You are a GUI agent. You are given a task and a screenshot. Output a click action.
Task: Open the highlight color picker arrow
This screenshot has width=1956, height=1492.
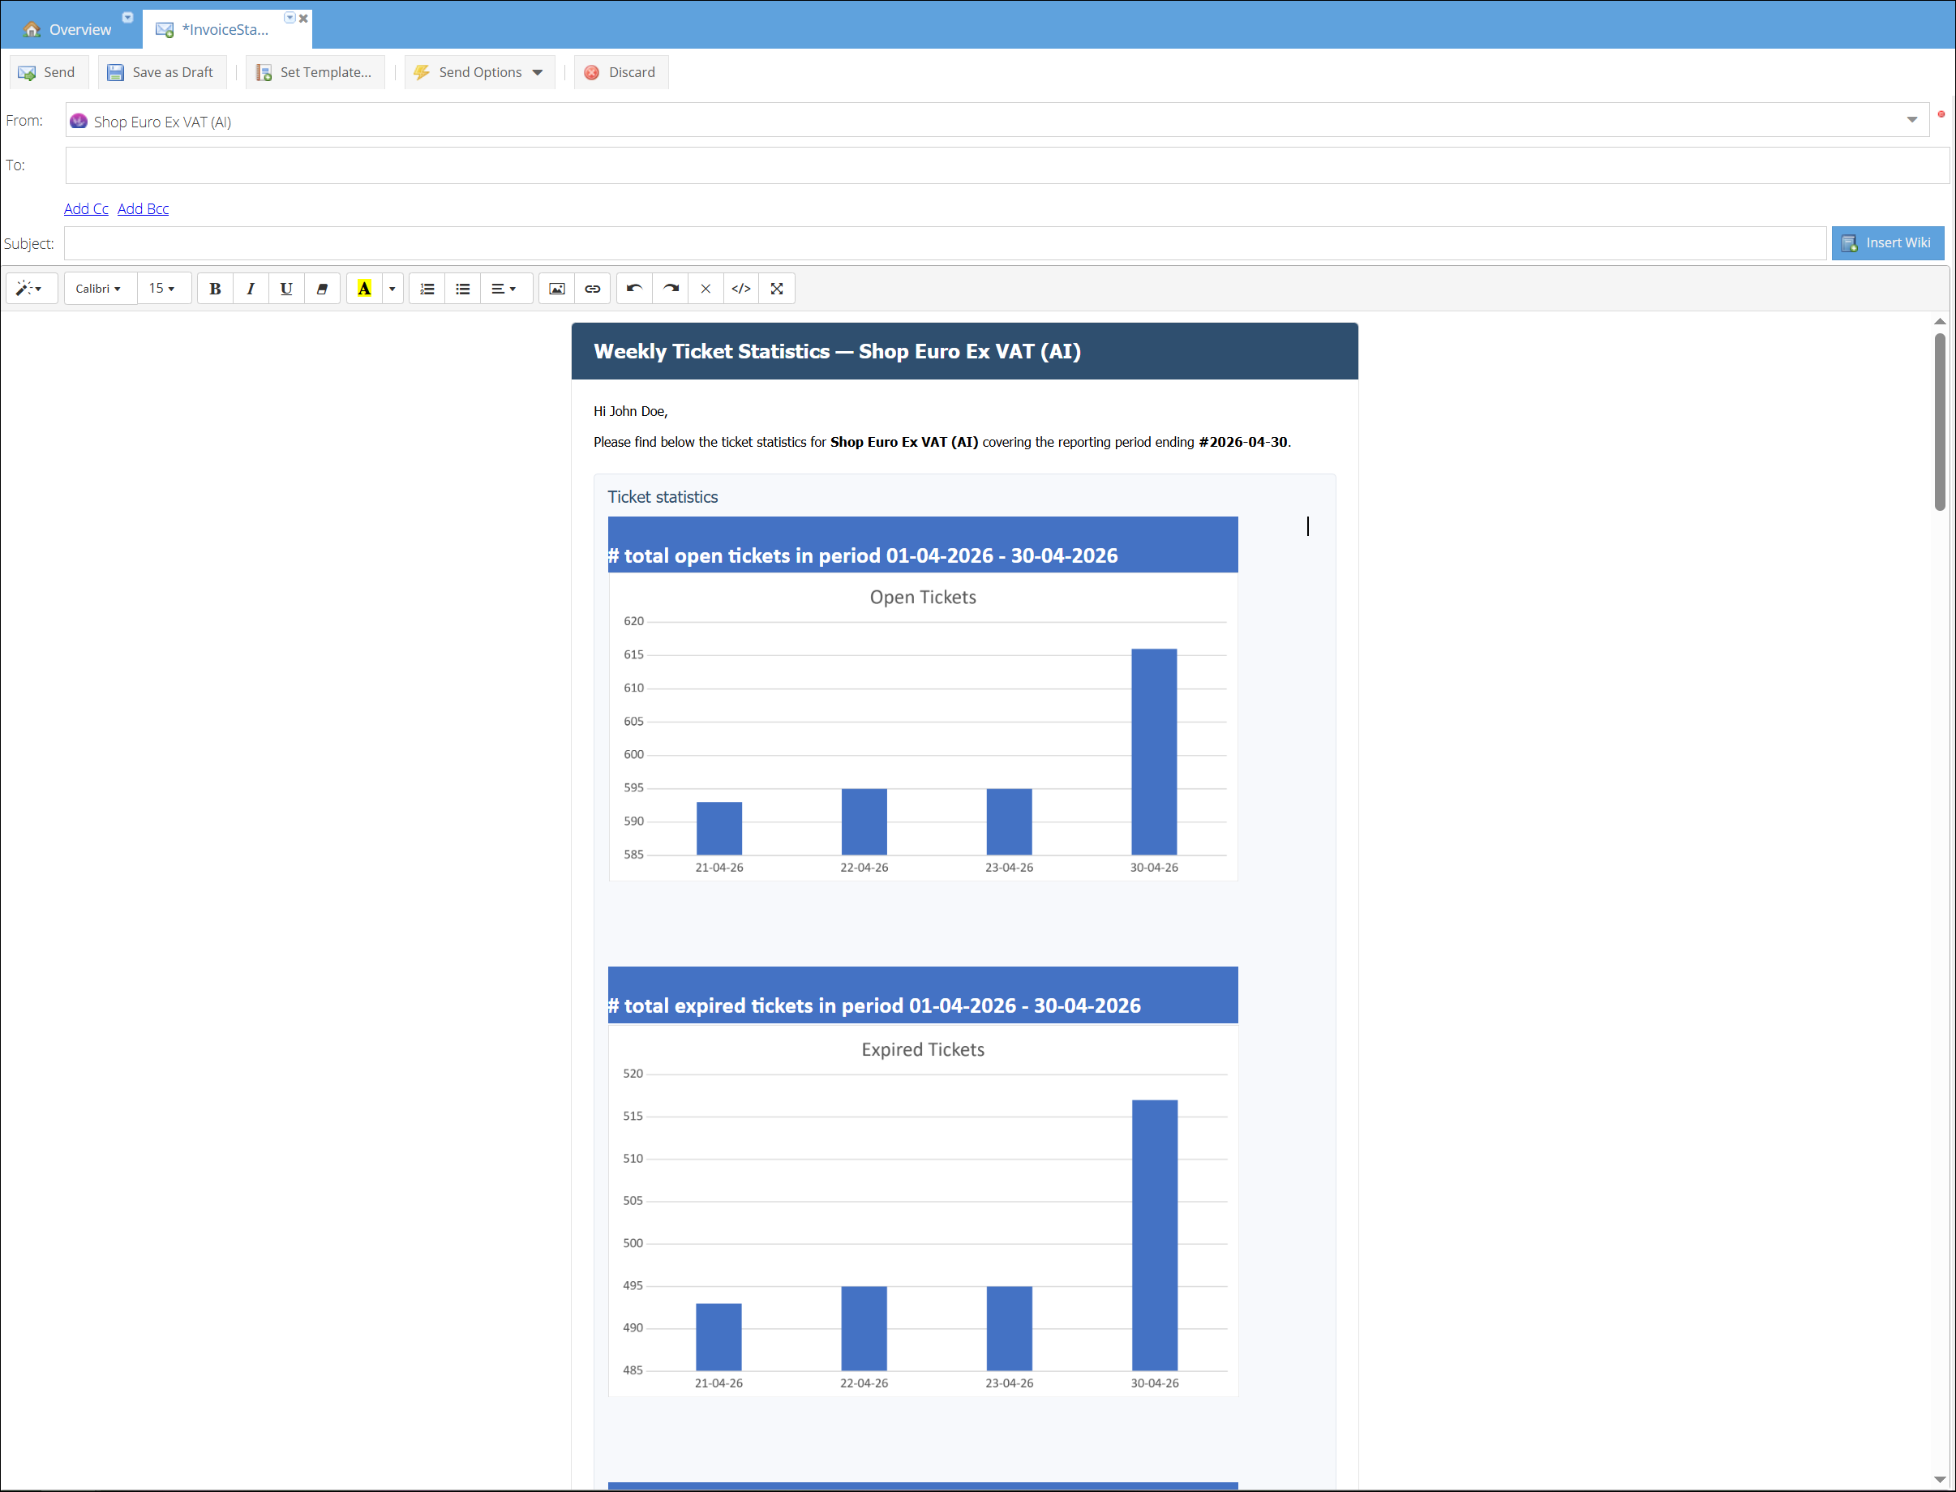coord(392,289)
